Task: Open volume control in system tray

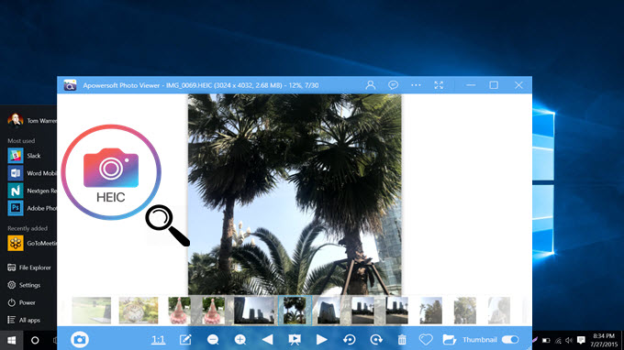Action: [569, 341]
